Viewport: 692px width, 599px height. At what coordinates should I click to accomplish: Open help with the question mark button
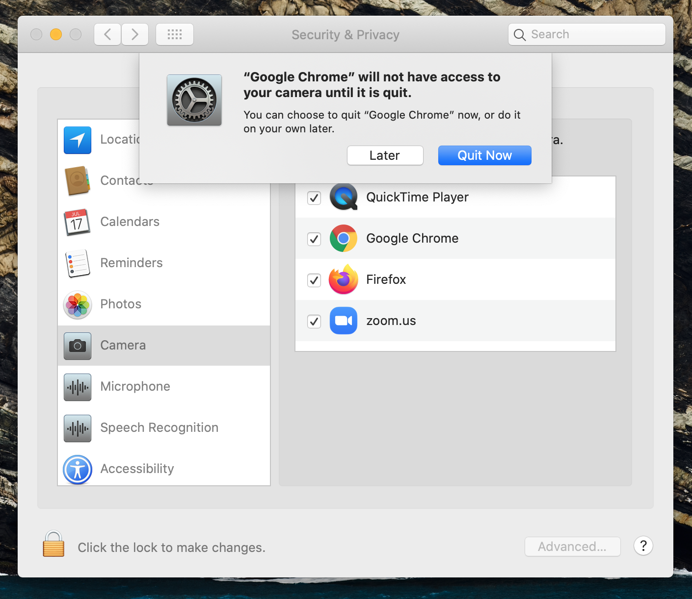(643, 546)
